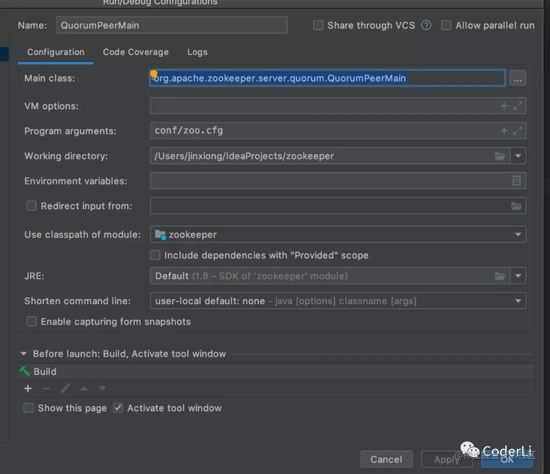Open the Share through VCS help icon
This screenshot has height=474, width=550.
click(426, 25)
